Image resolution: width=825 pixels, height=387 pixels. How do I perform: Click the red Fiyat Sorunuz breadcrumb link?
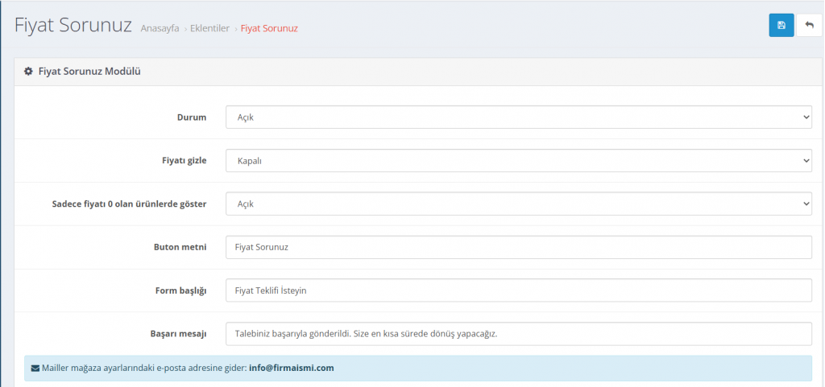point(269,28)
